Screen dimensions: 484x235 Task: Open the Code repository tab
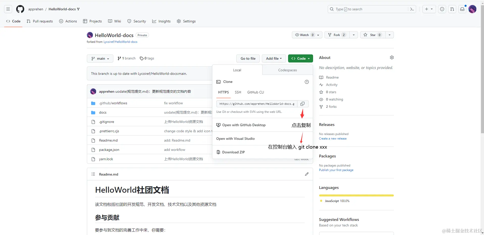[13, 21]
